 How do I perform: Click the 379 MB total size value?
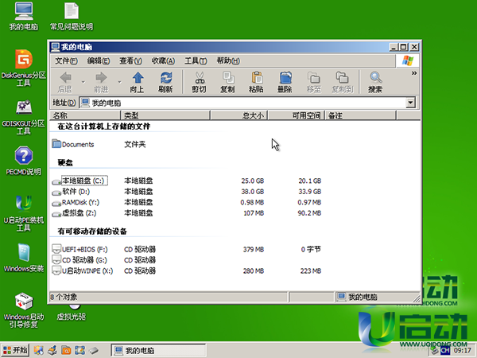pos(253,250)
